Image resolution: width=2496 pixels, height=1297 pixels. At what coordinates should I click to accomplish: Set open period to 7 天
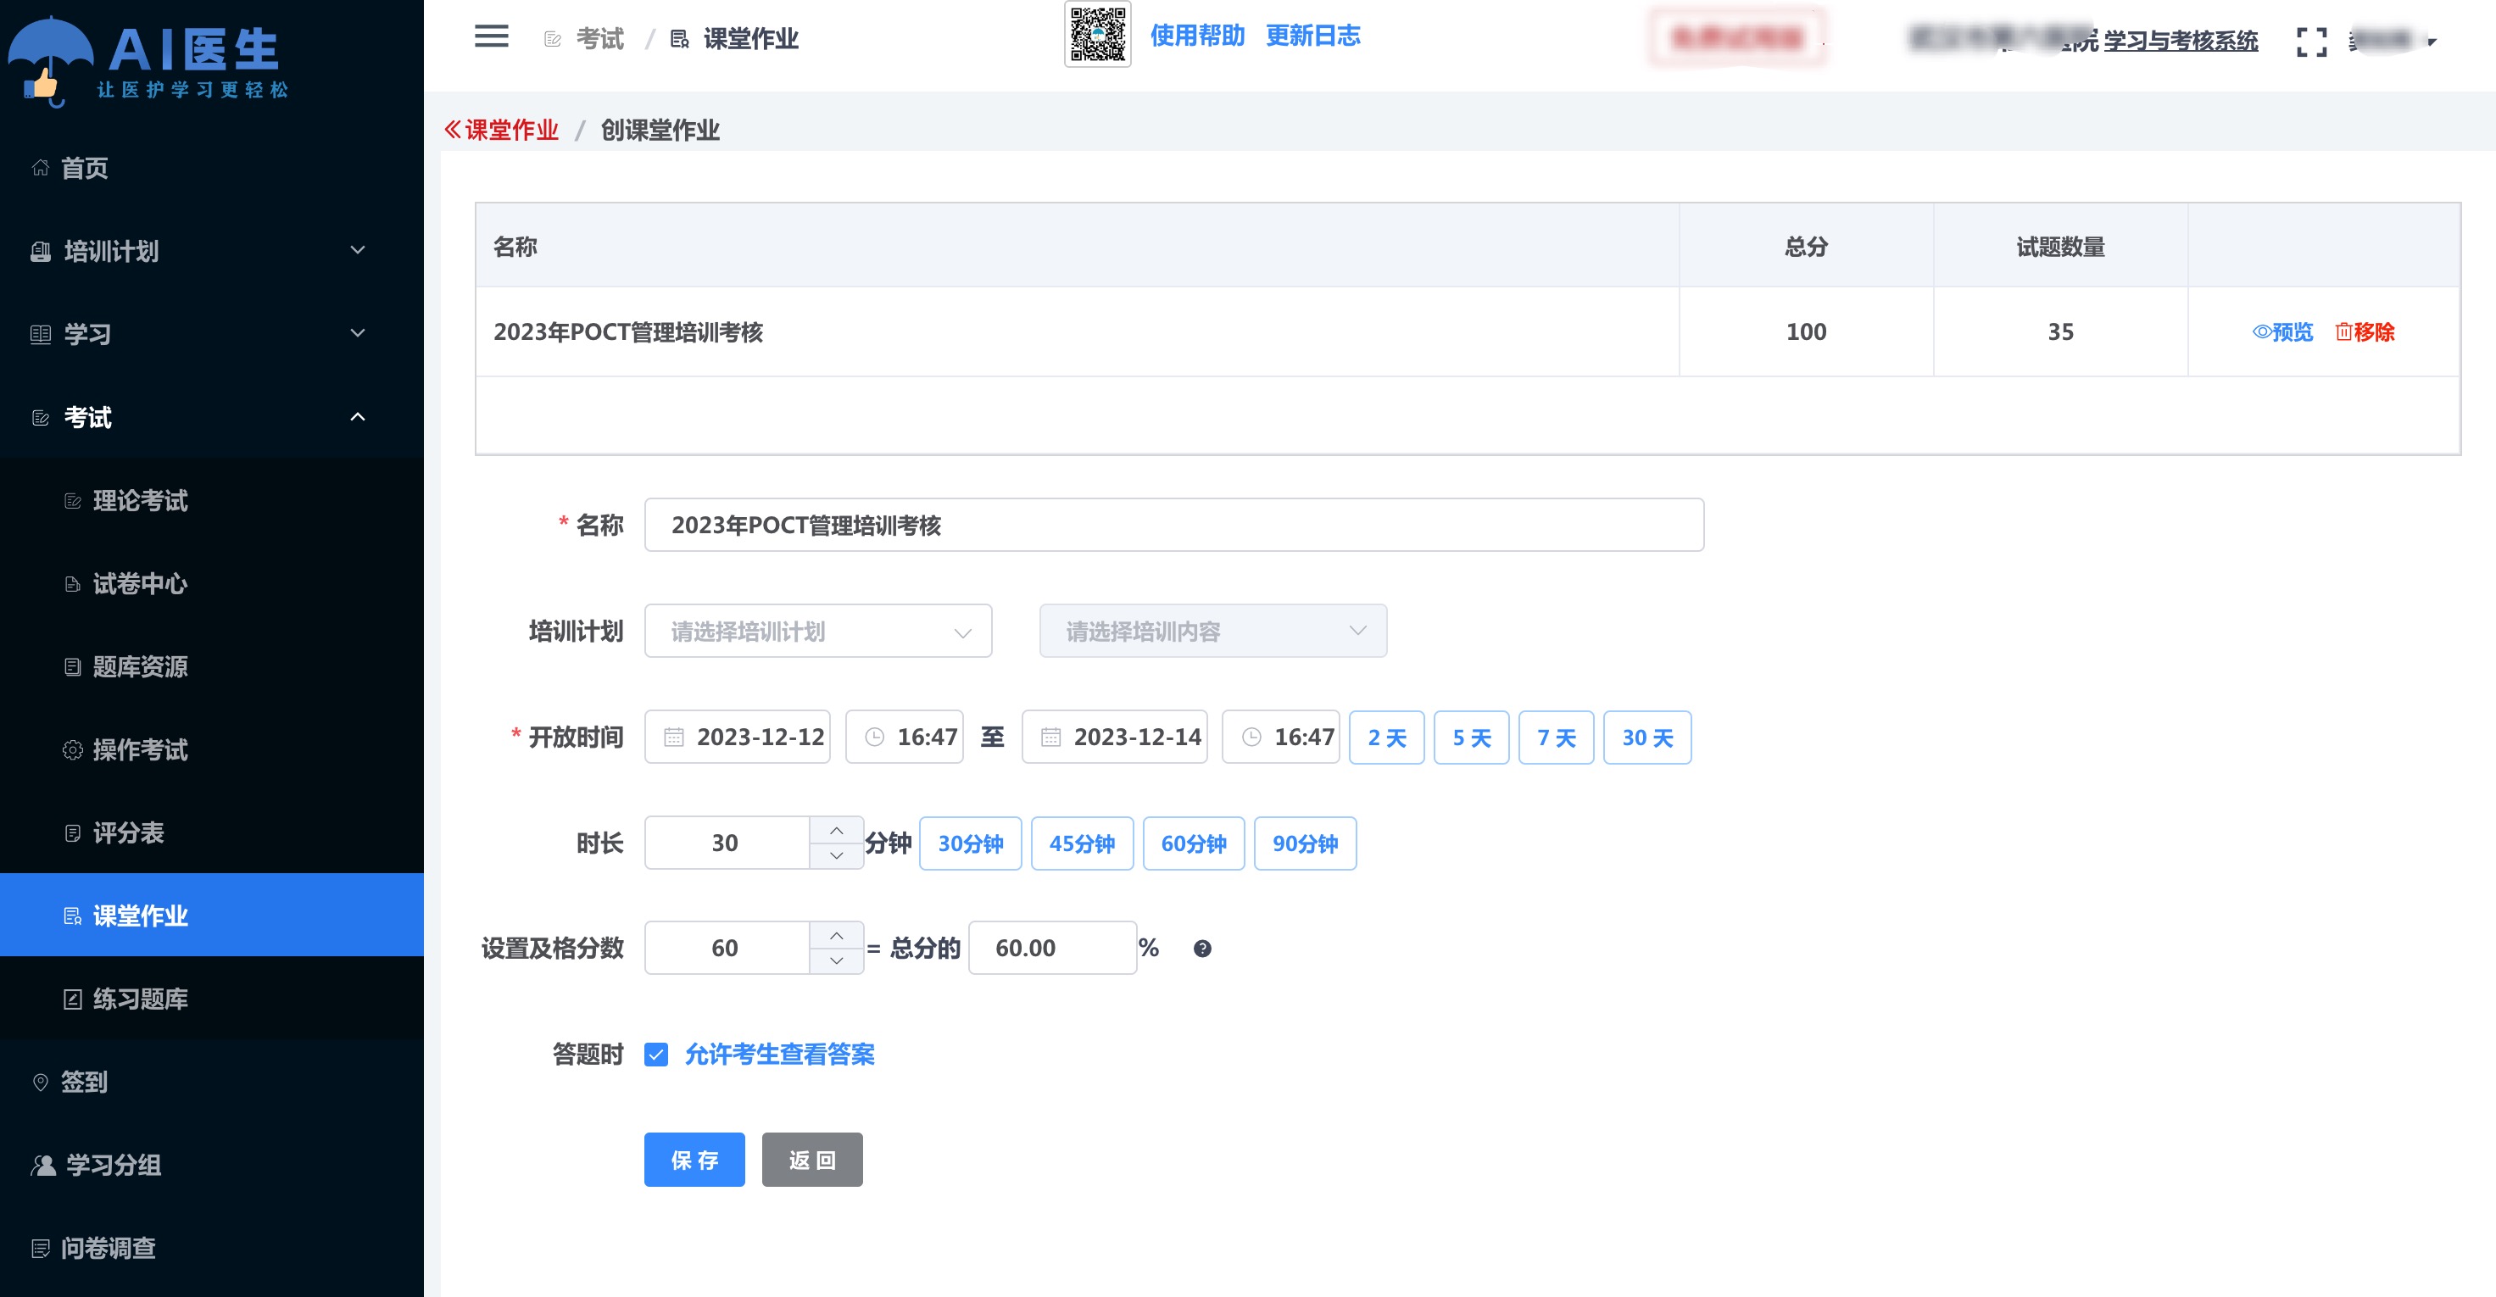point(1556,738)
